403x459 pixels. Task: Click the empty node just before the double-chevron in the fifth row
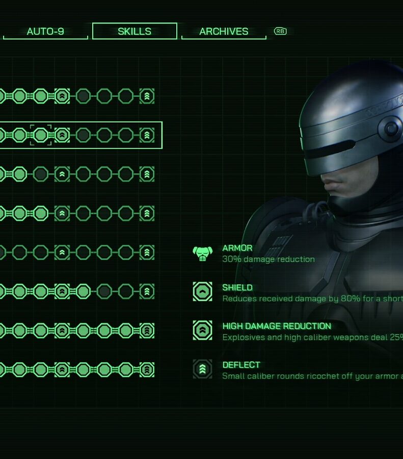41,252
